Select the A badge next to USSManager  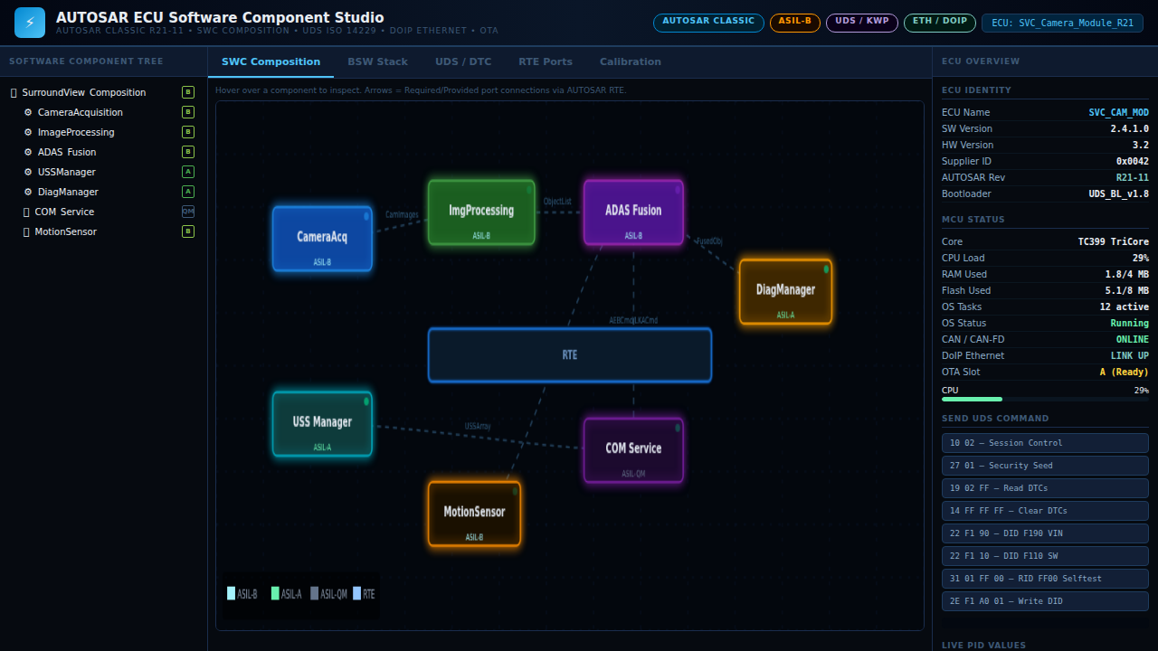[187, 172]
